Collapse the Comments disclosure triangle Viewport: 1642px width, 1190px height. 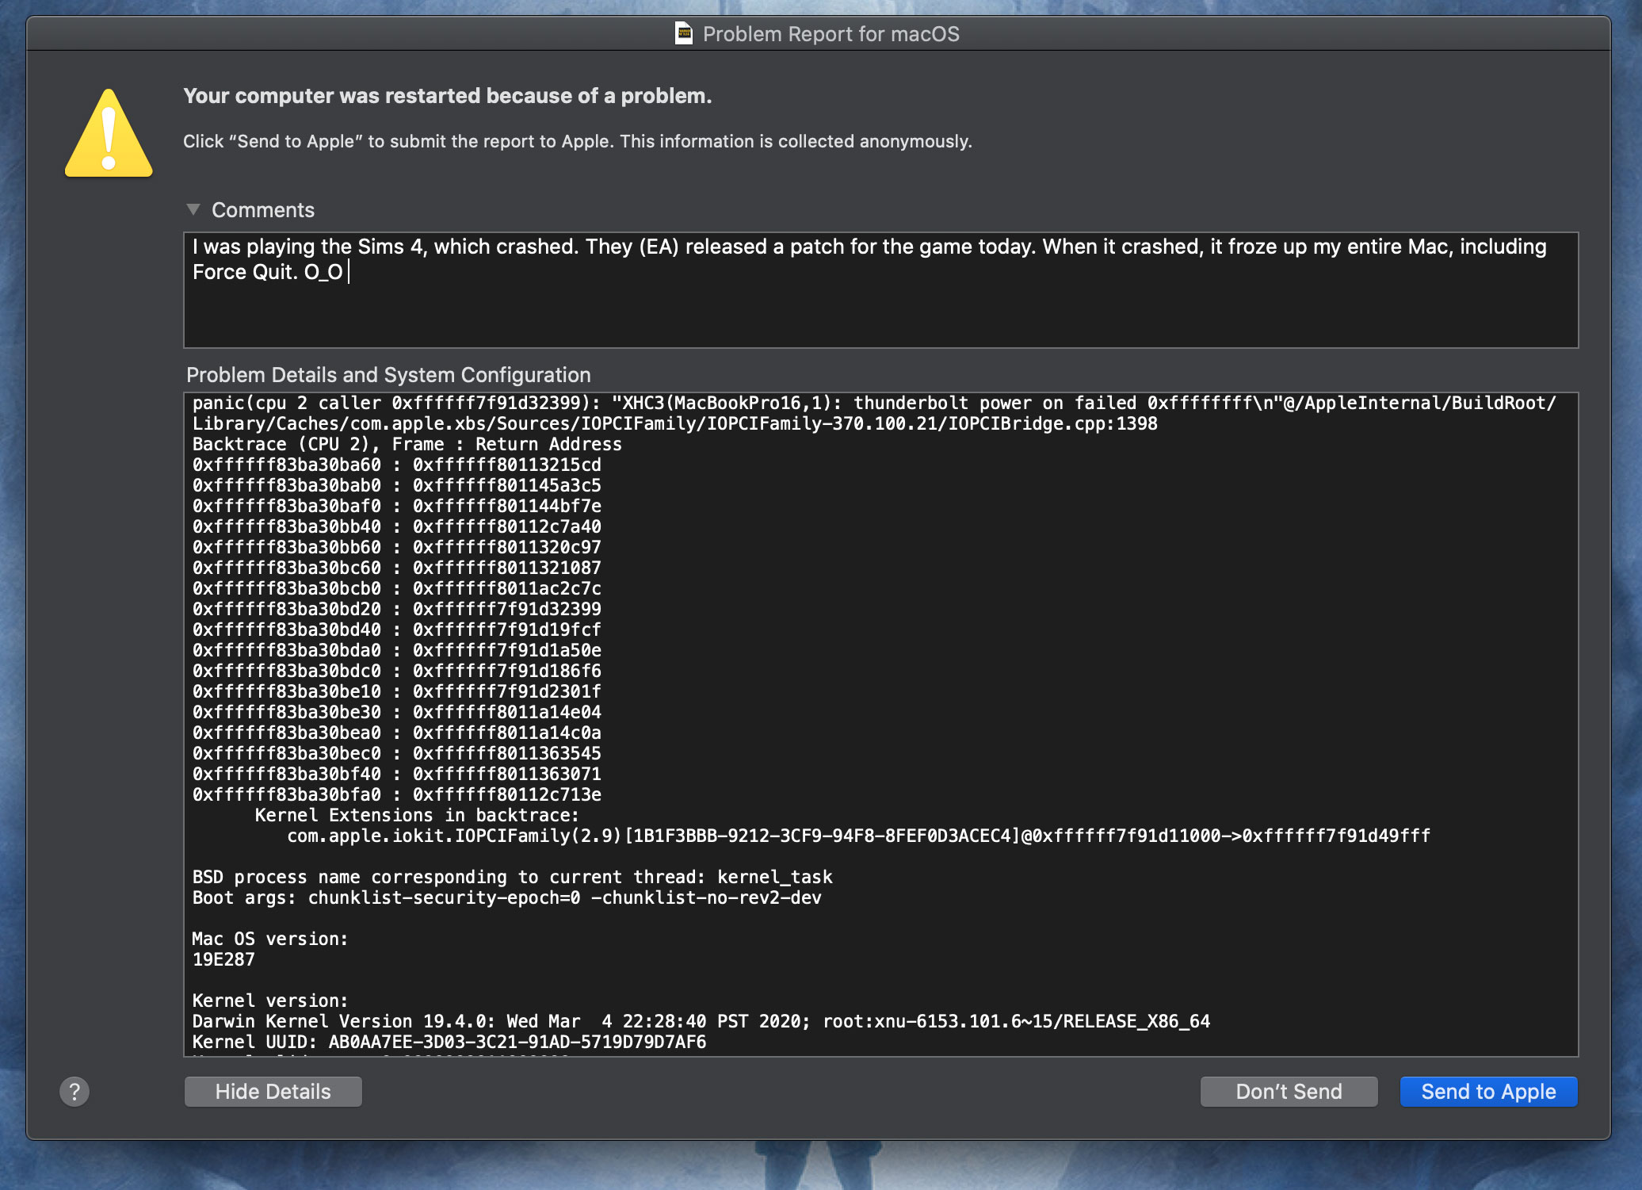pyautogui.click(x=193, y=209)
